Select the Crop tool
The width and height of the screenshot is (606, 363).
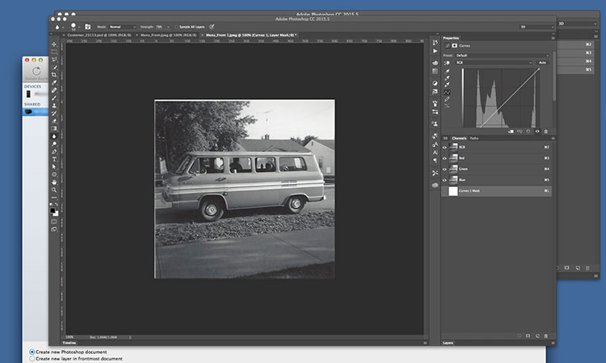[54, 73]
